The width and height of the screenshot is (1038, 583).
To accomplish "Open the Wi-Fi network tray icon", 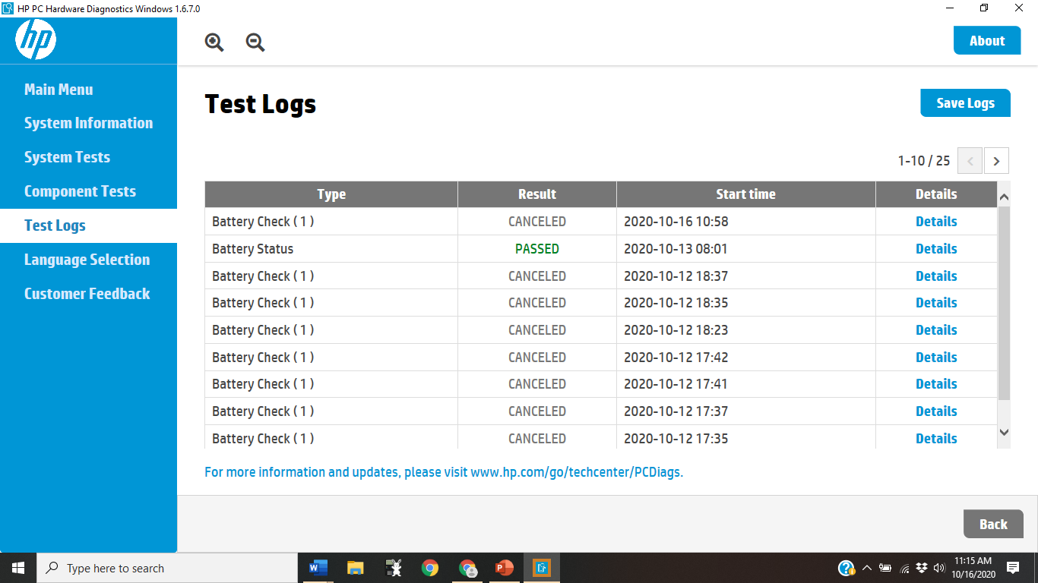I will pyautogui.click(x=904, y=568).
